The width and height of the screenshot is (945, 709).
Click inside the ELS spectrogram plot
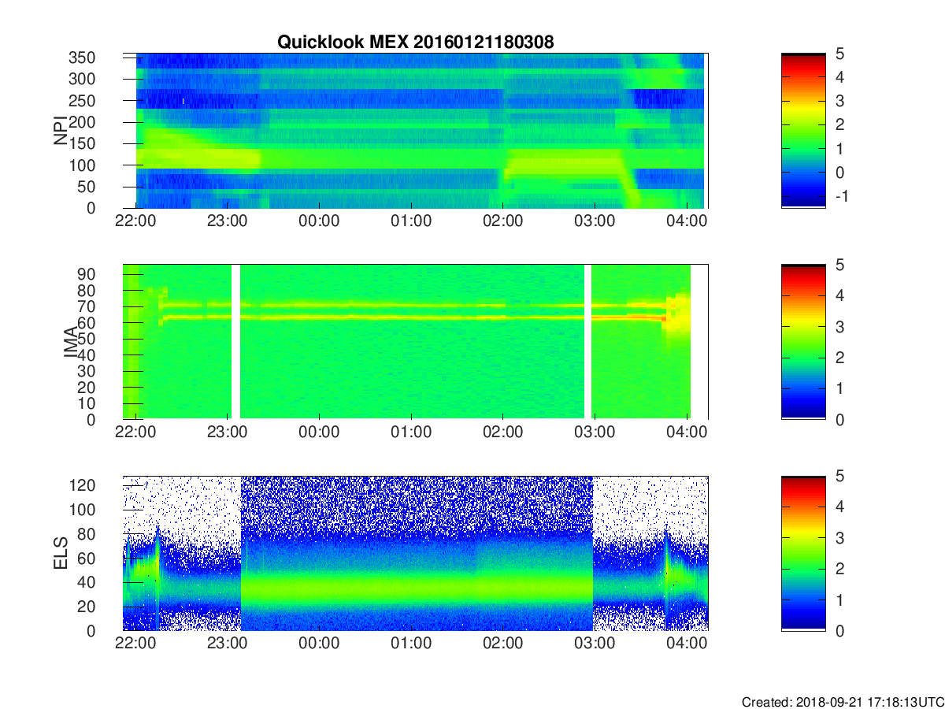tap(415, 553)
